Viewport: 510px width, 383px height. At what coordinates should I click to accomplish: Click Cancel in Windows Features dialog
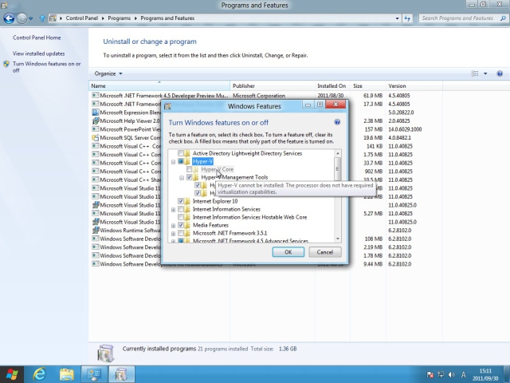[x=325, y=252]
